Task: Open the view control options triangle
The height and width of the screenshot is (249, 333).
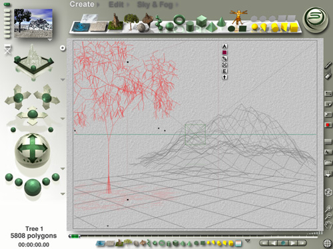Action: [x=63, y=79]
